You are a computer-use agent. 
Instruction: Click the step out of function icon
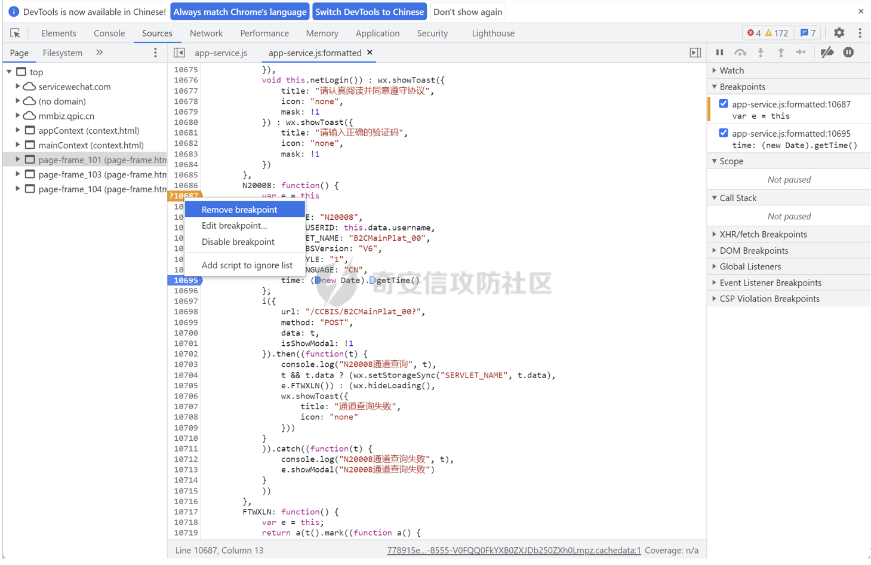[781, 53]
